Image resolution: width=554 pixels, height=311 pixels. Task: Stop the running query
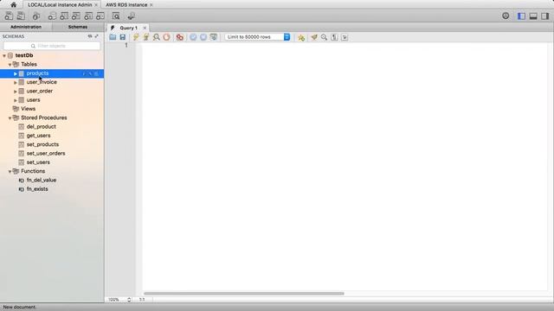[x=166, y=37]
